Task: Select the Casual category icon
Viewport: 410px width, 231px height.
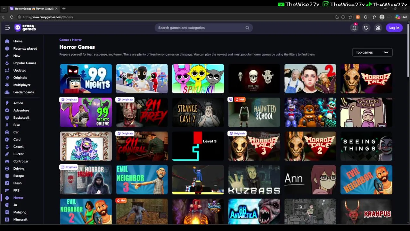Action: [7, 147]
